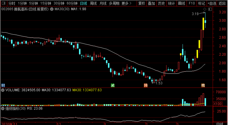228x125 pixels.
Task: Open the 更多 periods menu
Action: [126, 3]
